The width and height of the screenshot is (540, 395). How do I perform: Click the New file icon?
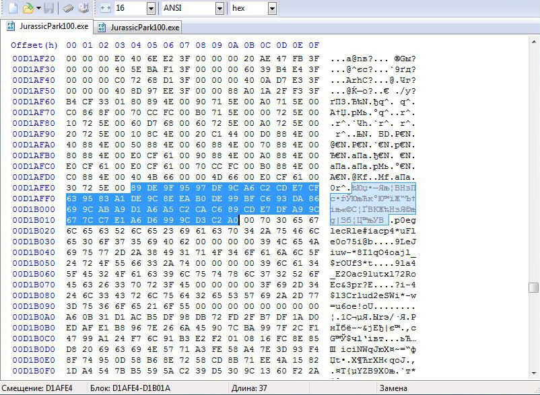[x=12, y=8]
